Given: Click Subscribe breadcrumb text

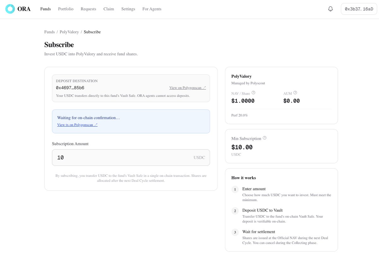Looking at the screenshot, I should pyautogui.click(x=92, y=32).
